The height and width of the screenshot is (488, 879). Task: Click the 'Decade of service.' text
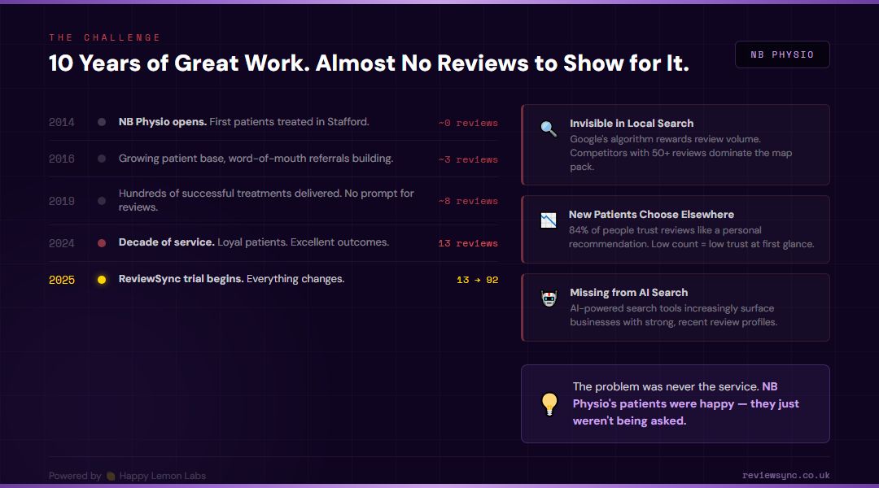[x=167, y=242]
